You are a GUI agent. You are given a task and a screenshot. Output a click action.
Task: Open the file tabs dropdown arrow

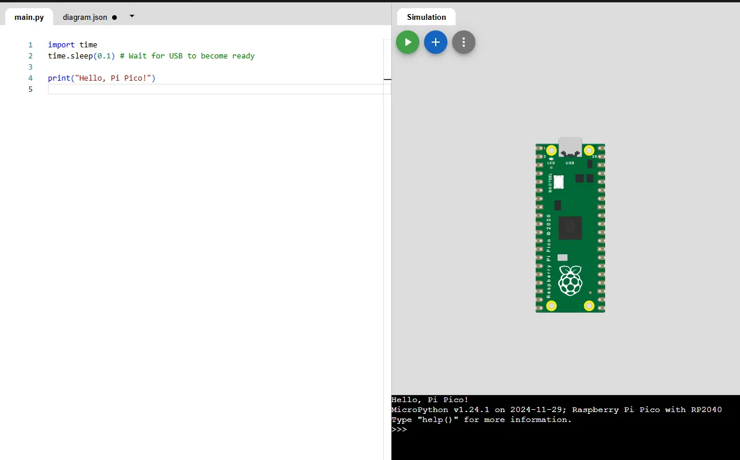click(132, 16)
